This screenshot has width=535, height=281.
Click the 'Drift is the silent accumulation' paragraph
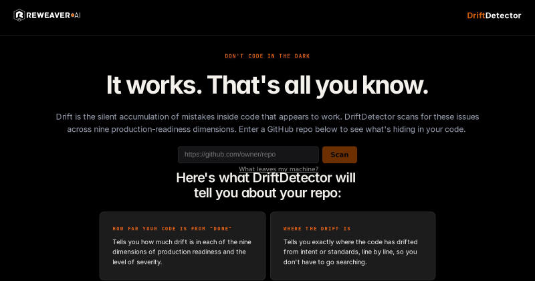tap(267, 123)
